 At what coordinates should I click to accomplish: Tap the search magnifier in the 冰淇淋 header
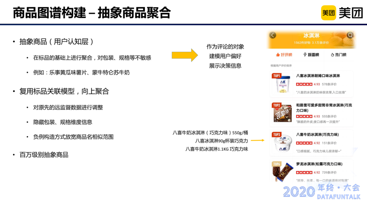[350, 35]
